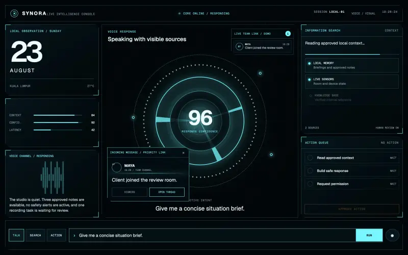Click the 'Reading approved local context…' text
408x255 pixels.
click(x=335, y=43)
